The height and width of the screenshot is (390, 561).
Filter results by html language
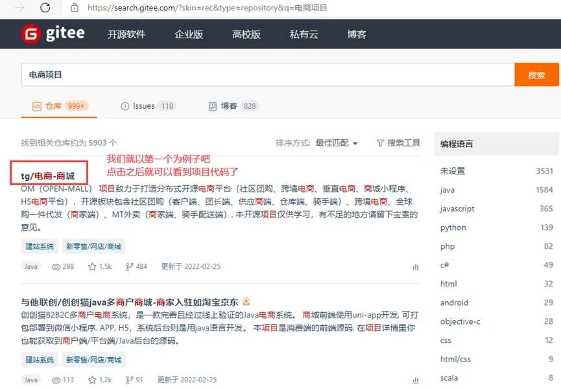(497, 284)
